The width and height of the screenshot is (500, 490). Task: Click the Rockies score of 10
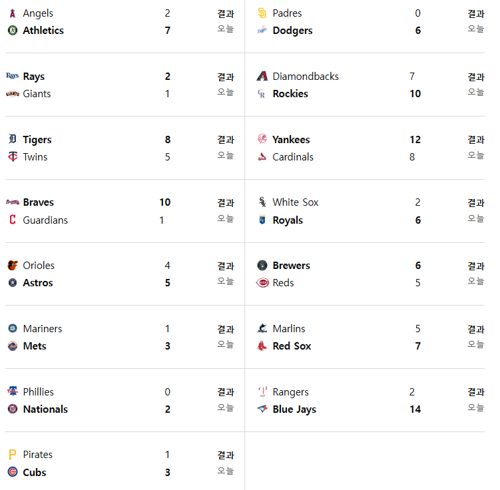pyautogui.click(x=415, y=94)
